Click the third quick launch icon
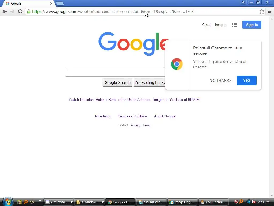The width and height of the screenshot is (274, 206). tap(32, 202)
